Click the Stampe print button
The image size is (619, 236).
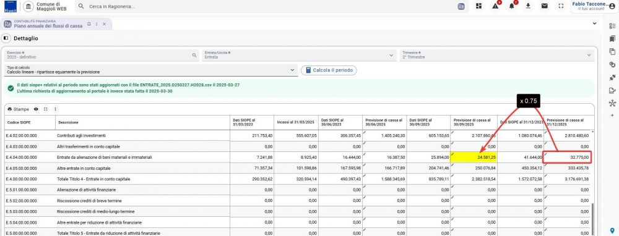click(18, 109)
